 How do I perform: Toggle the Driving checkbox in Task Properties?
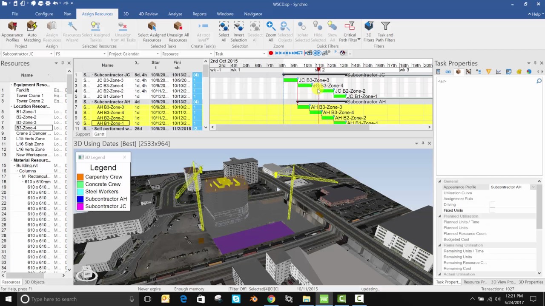click(492, 205)
